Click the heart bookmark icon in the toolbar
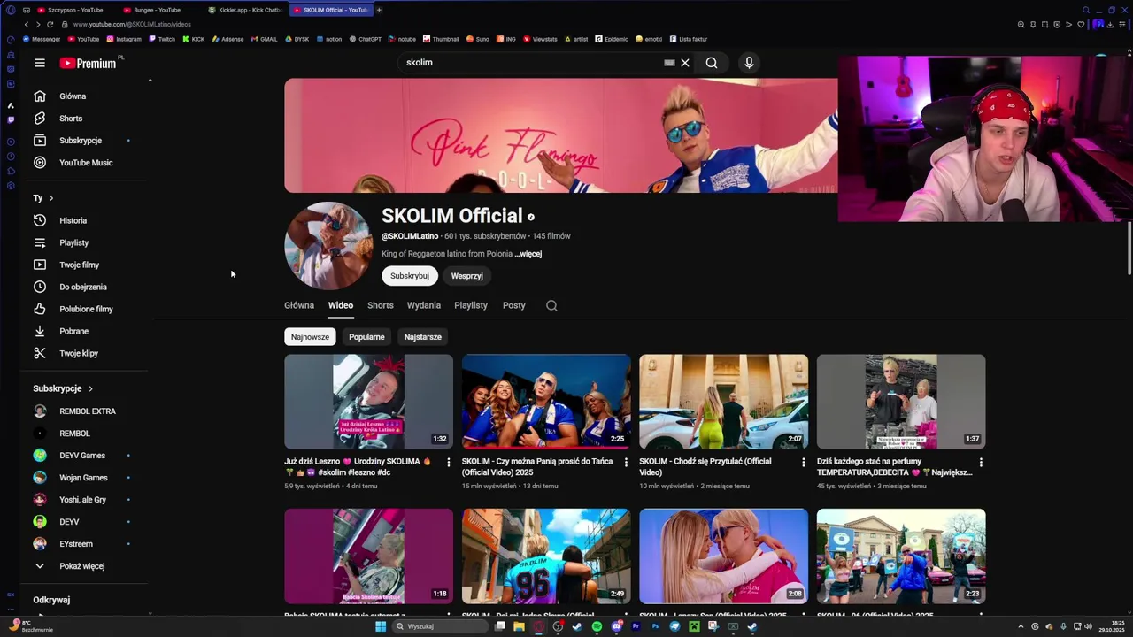The height and width of the screenshot is (637, 1133). [1081, 25]
